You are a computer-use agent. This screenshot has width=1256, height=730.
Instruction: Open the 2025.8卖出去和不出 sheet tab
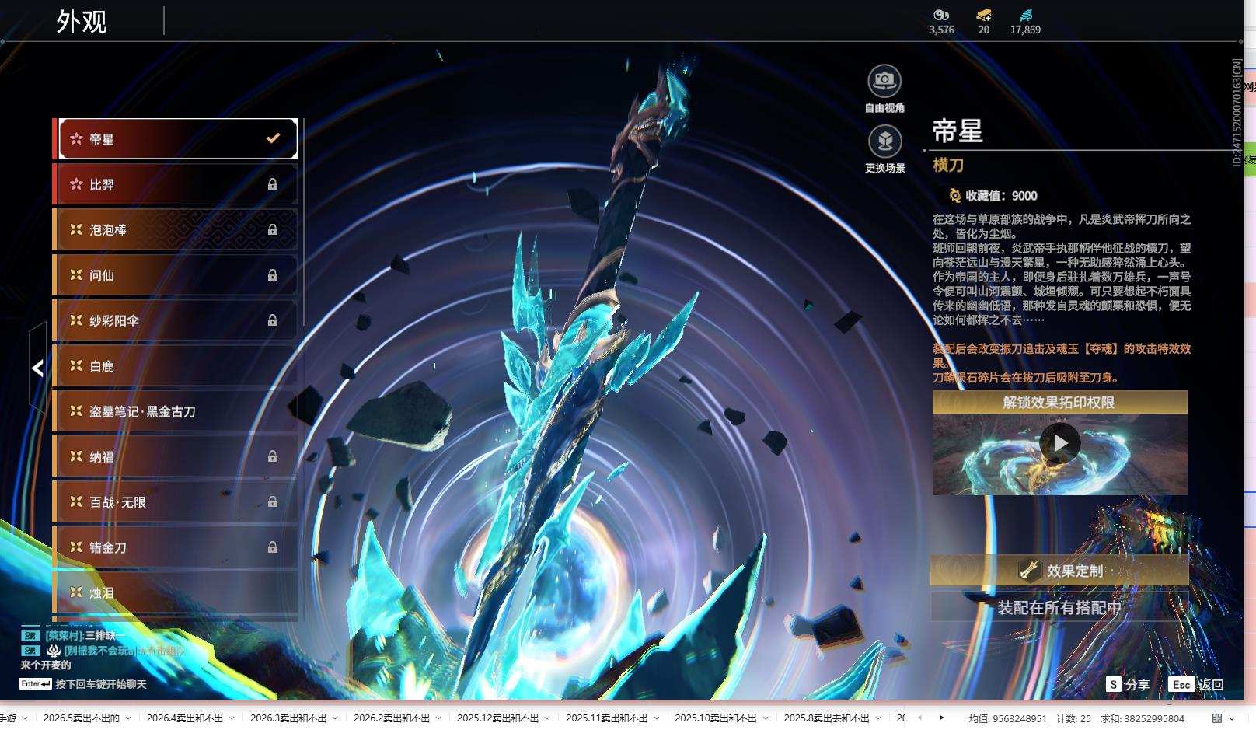826,718
